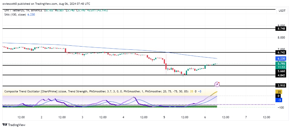Click the purple lightning event icon
Screen dimensions: 291x129
(x=217, y=85)
